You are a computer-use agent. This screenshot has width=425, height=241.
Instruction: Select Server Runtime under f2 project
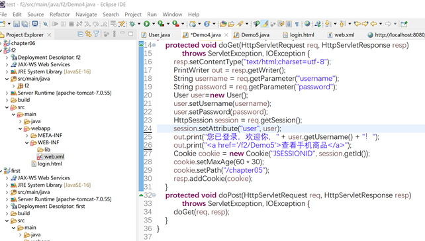click(64, 93)
